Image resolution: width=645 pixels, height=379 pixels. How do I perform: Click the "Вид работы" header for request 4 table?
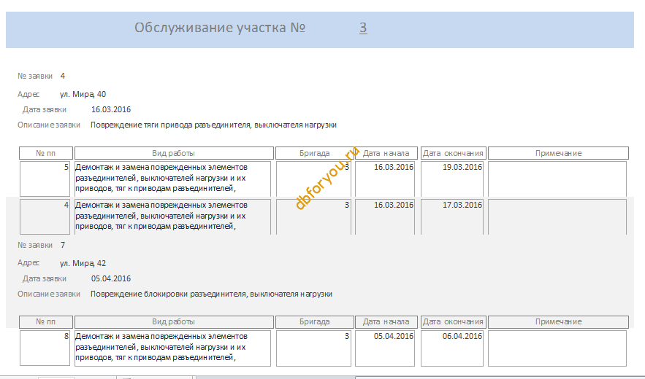[x=174, y=153]
